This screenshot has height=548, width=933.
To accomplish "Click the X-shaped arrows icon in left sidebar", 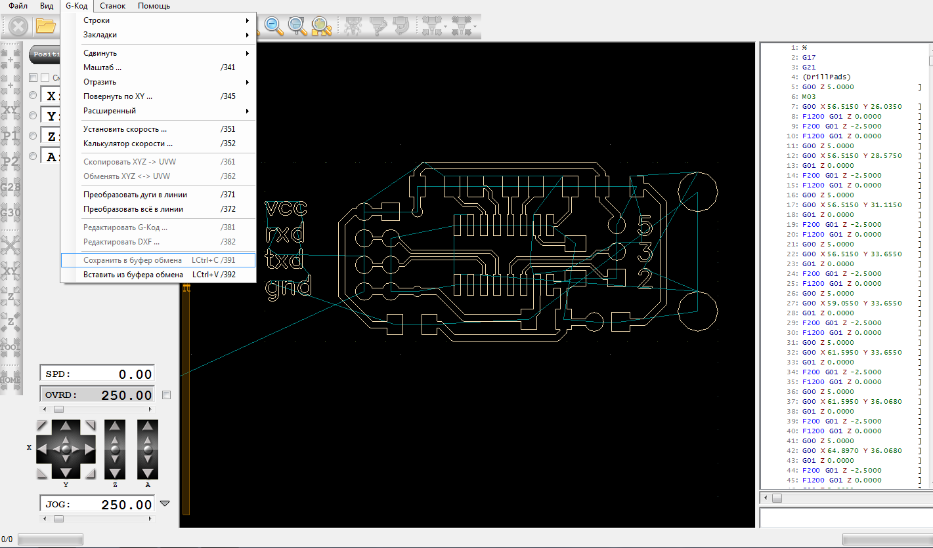I will coord(11,245).
